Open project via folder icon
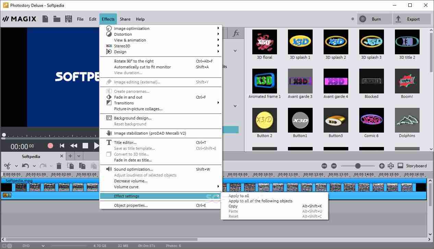This screenshot has width=434, height=249. coord(57,19)
